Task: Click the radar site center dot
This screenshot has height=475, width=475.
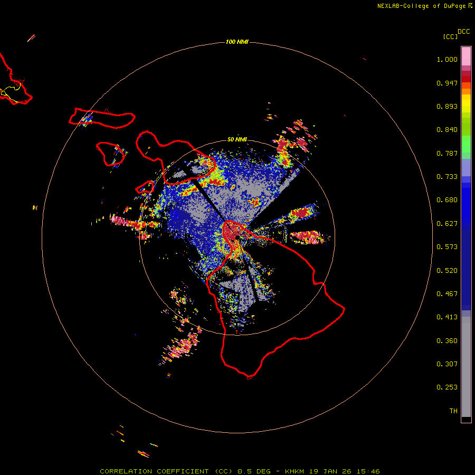Action: (237, 237)
